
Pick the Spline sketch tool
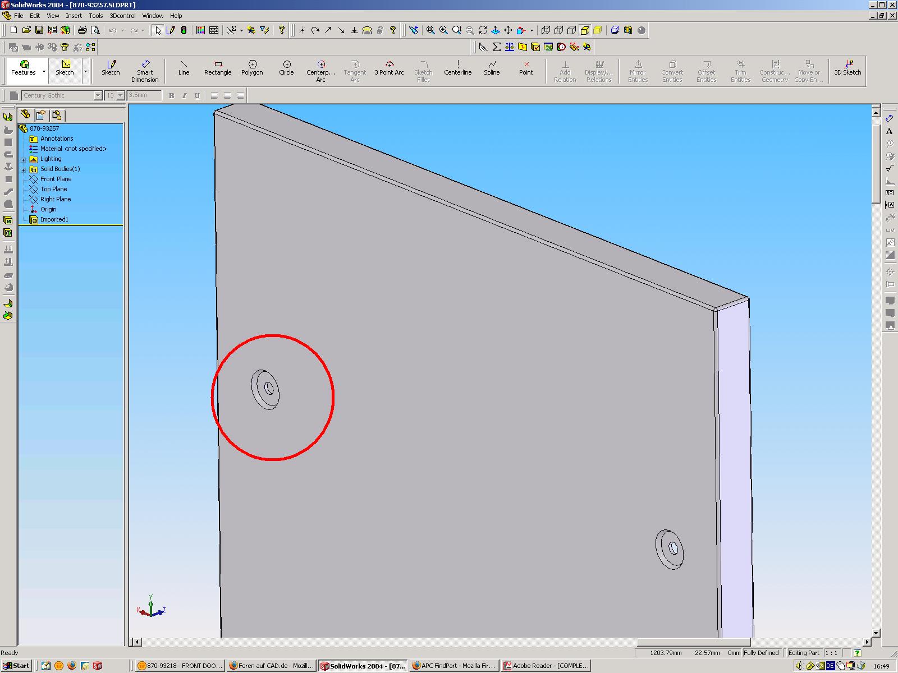pos(492,68)
